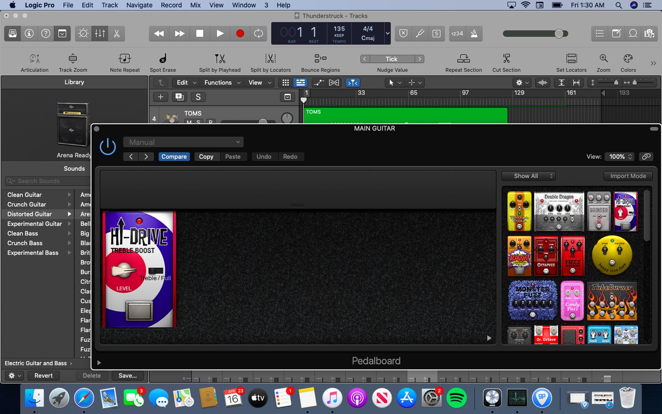Click the Revert button in Library

[x=43, y=376]
